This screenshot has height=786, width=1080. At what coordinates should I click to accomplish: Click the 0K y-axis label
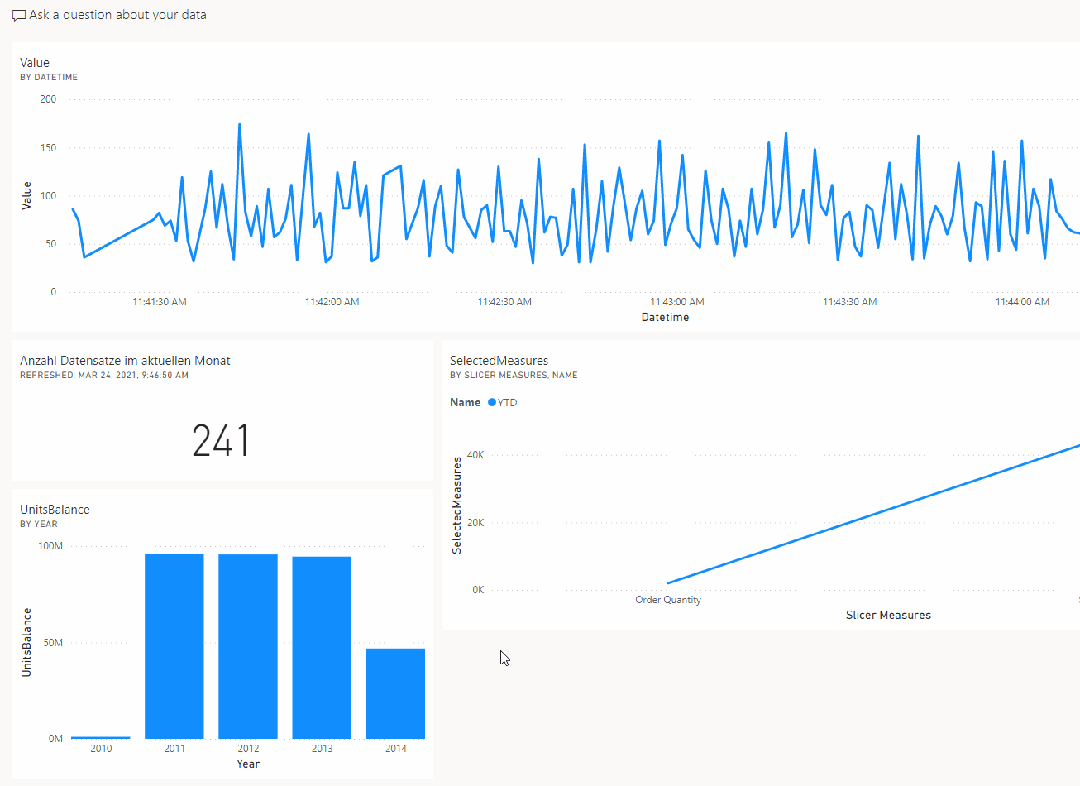point(478,590)
